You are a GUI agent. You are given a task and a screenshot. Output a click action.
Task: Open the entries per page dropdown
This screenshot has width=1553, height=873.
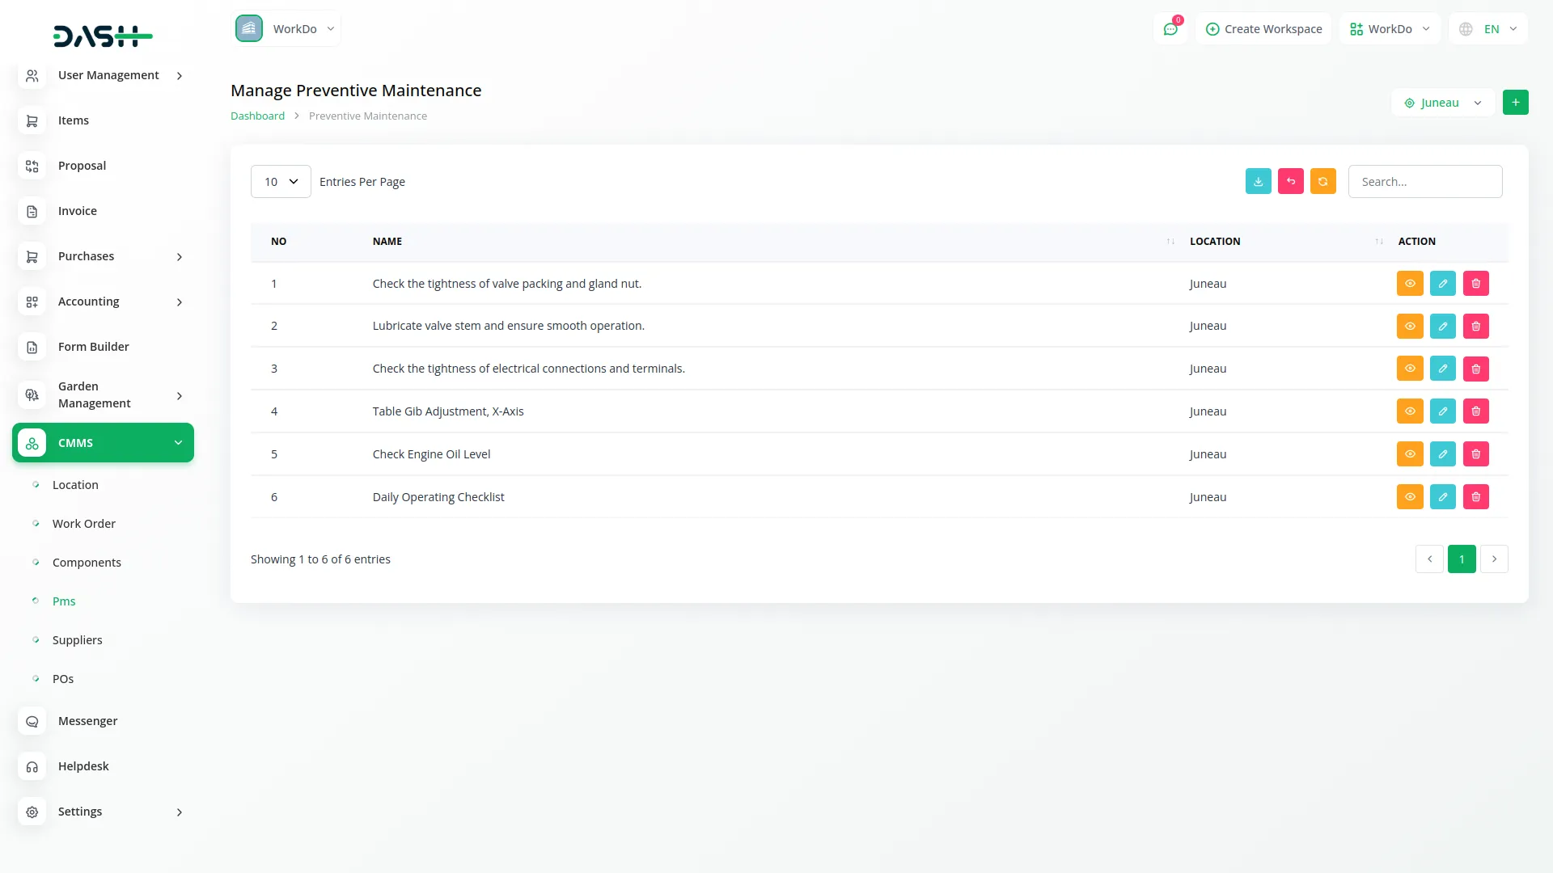(281, 182)
